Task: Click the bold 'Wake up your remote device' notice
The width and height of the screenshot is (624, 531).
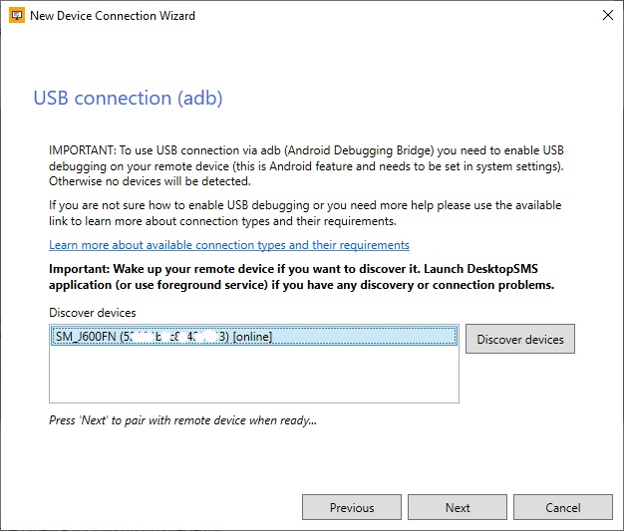Action: coord(302,277)
